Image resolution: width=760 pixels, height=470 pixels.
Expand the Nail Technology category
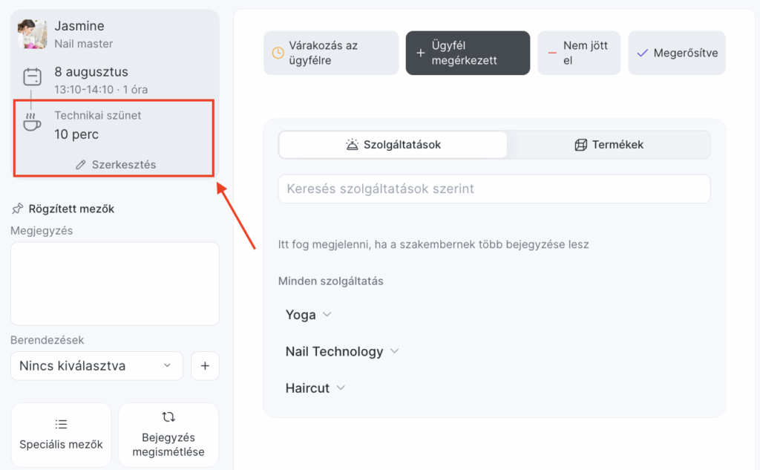point(342,351)
